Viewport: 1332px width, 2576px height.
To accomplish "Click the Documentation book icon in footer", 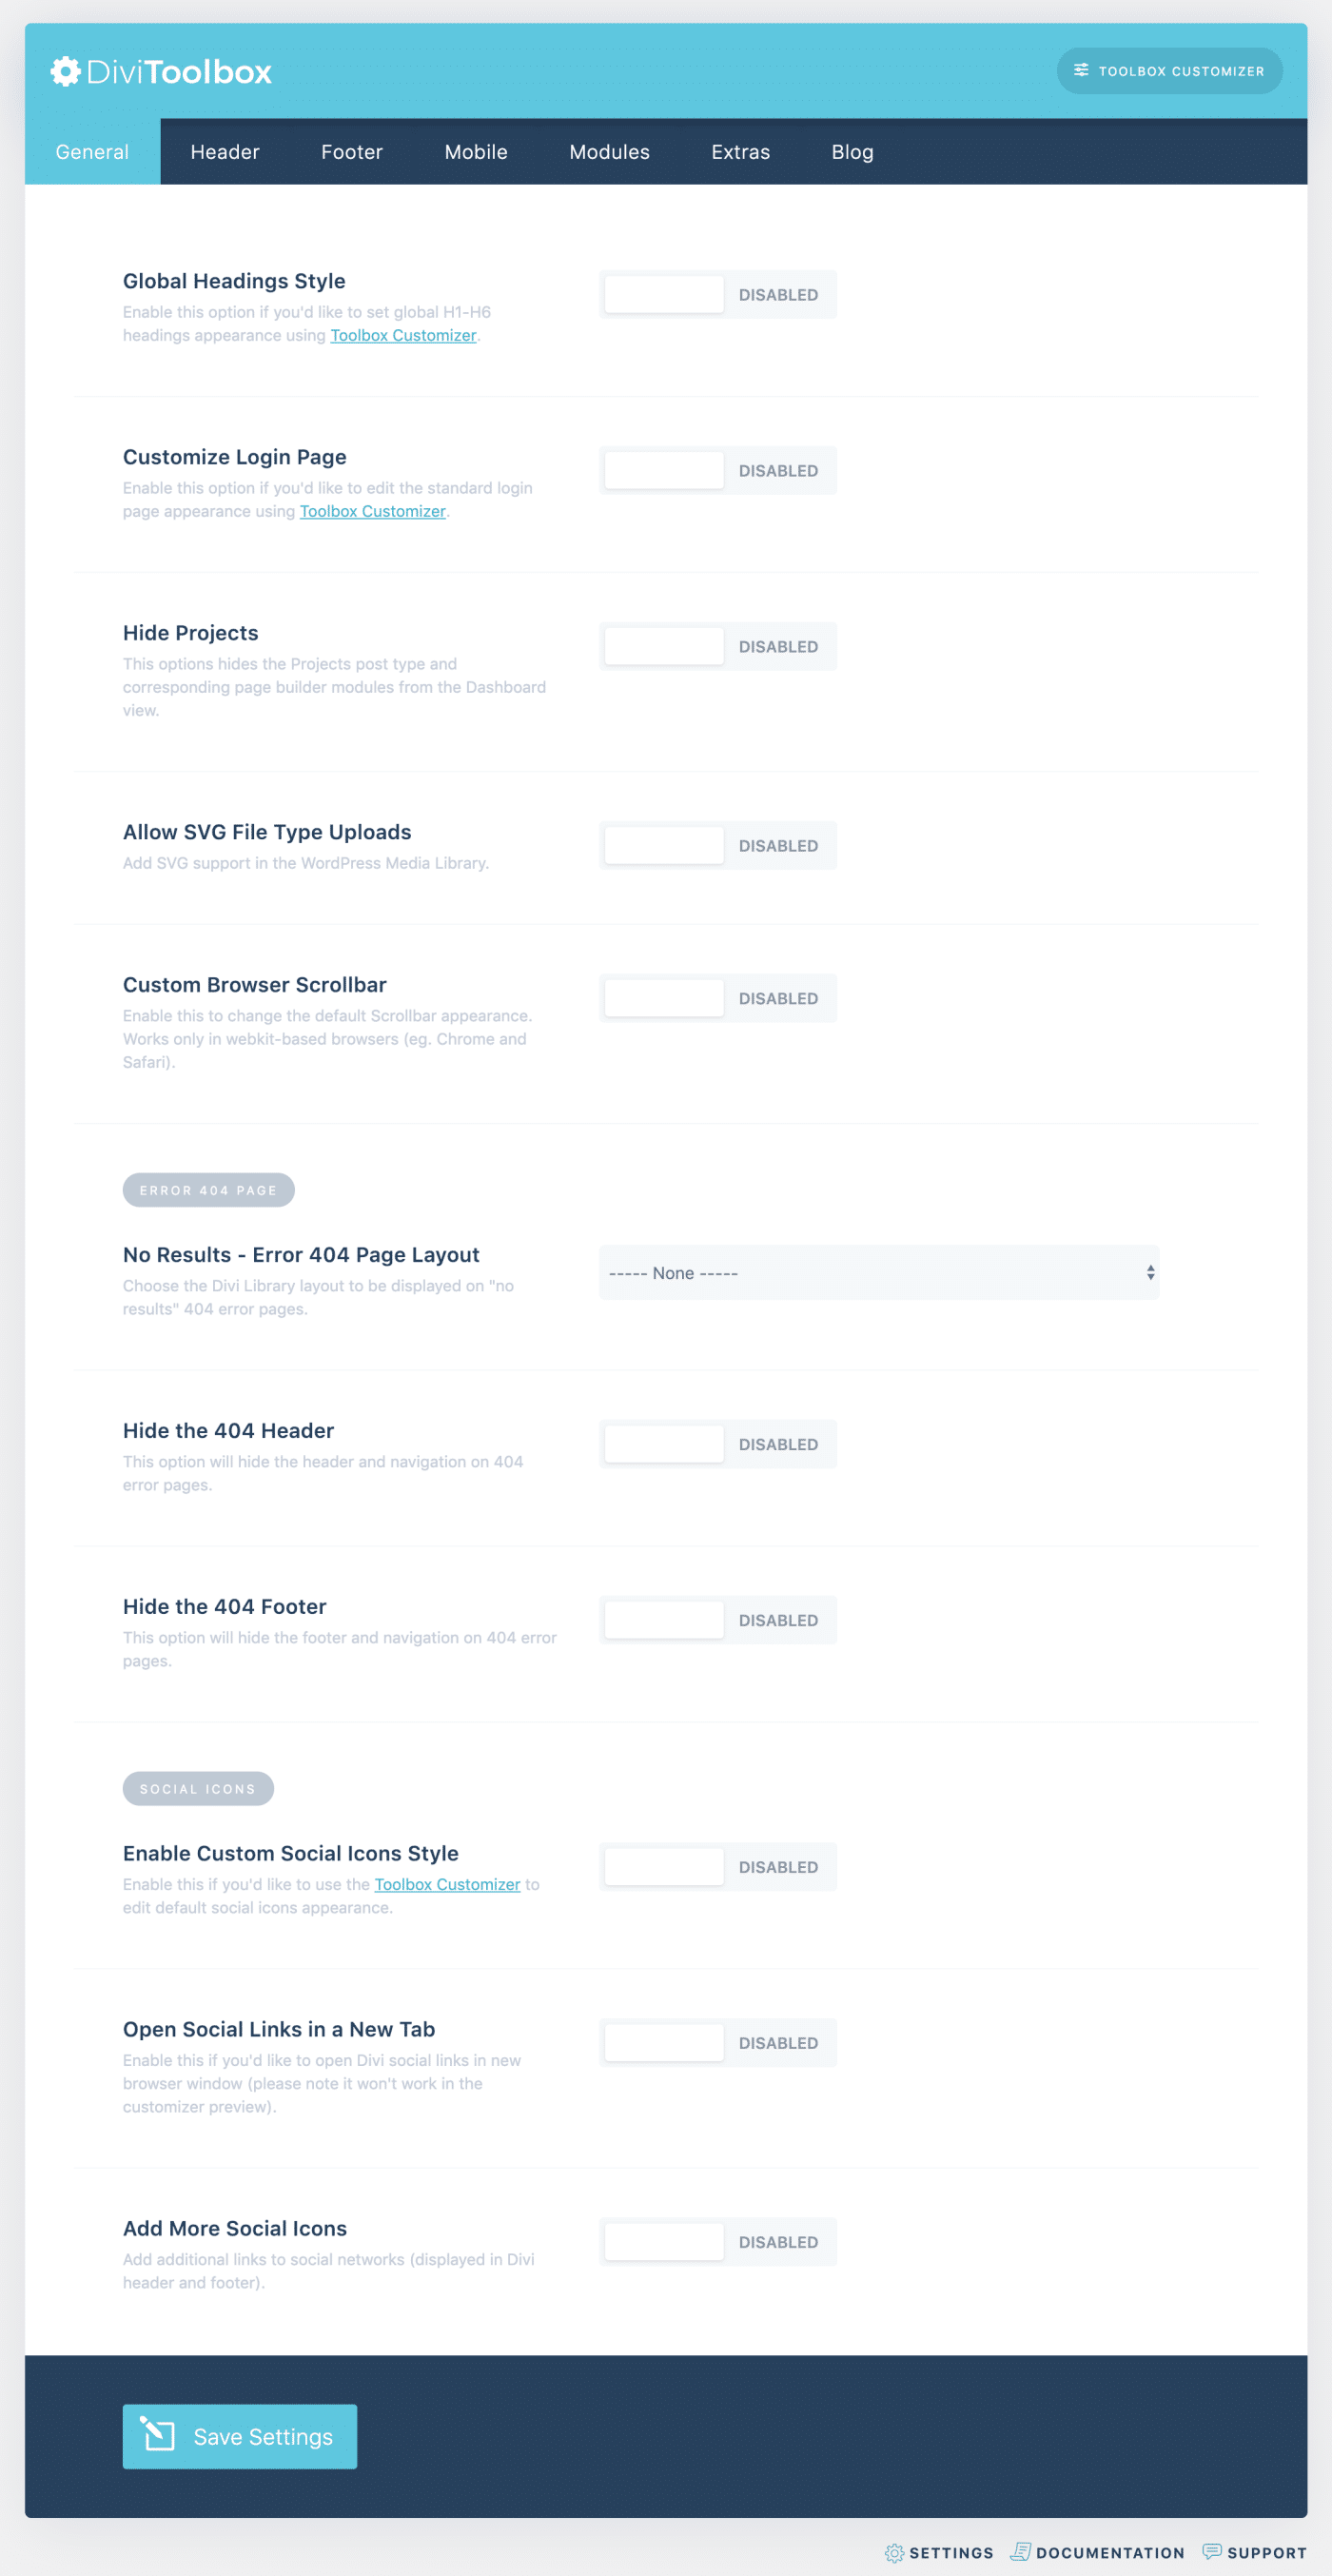I will pos(1020,2552).
